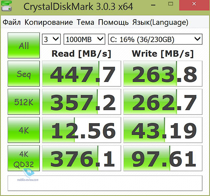Select the Seq write result 263.8
This screenshot has height=196, width=210.
pos(163,74)
